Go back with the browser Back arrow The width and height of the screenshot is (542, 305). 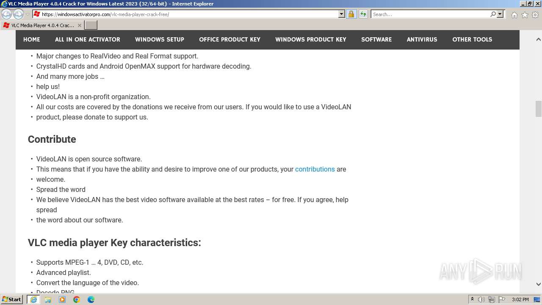6,14
